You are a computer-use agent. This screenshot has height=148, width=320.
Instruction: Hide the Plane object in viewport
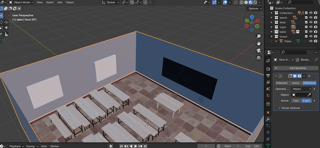tap(311, 41)
